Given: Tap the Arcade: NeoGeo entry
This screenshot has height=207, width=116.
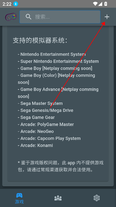Looking at the screenshot, I should (36, 131).
